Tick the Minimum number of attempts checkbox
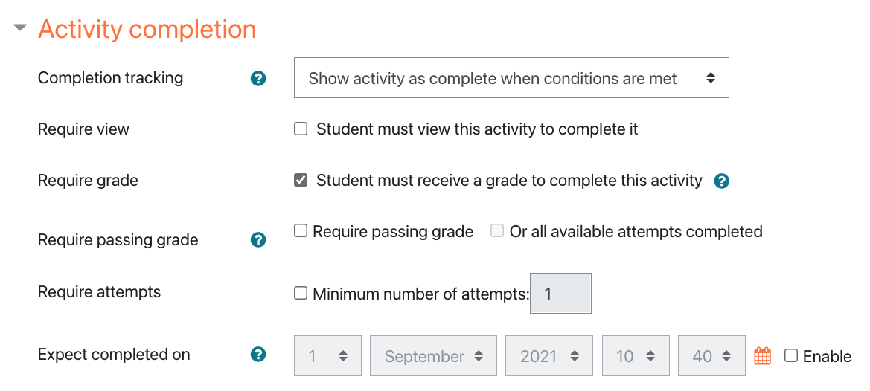 [x=301, y=293]
